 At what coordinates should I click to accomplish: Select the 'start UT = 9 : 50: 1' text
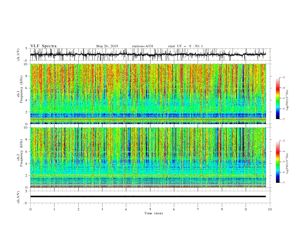(185, 46)
